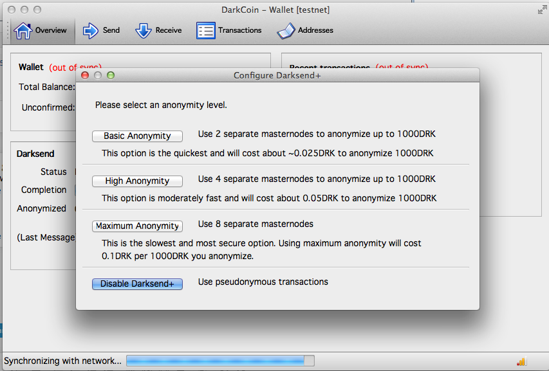Click the green zoom button of the Configure Darksend+ dialog
This screenshot has height=371, width=549.
(x=111, y=75)
